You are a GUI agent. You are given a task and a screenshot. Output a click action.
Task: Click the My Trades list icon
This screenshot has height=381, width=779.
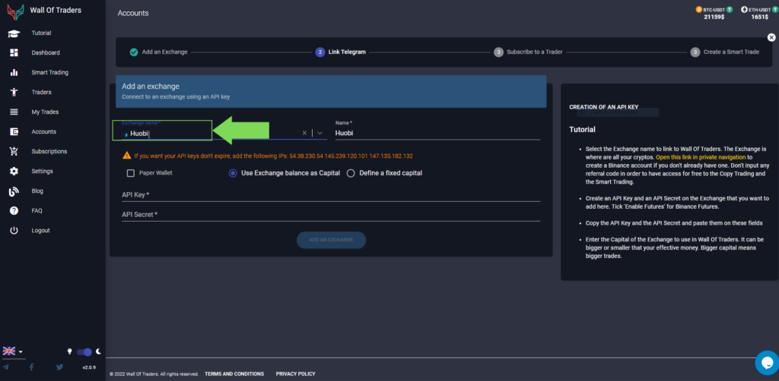pyautogui.click(x=14, y=112)
